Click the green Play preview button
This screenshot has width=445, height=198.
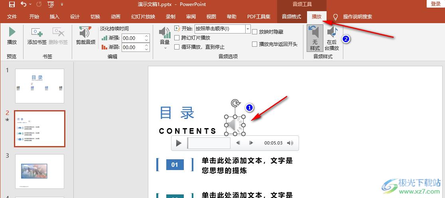pos(12,36)
